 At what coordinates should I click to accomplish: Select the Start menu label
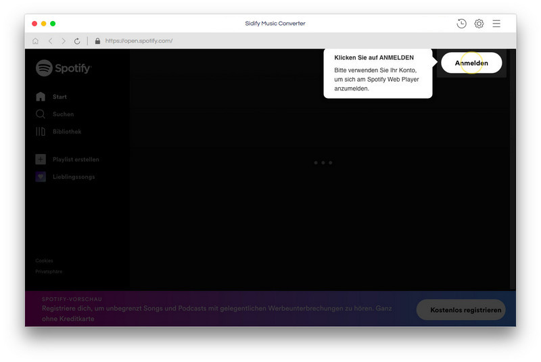(60, 97)
